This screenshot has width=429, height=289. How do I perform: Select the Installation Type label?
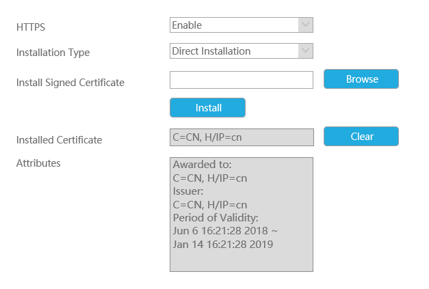click(x=53, y=53)
